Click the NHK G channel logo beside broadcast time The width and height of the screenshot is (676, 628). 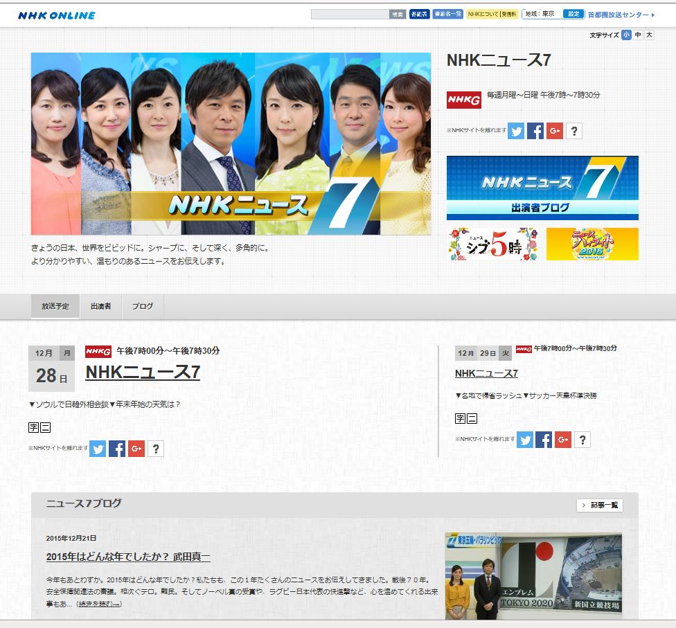[x=463, y=100]
